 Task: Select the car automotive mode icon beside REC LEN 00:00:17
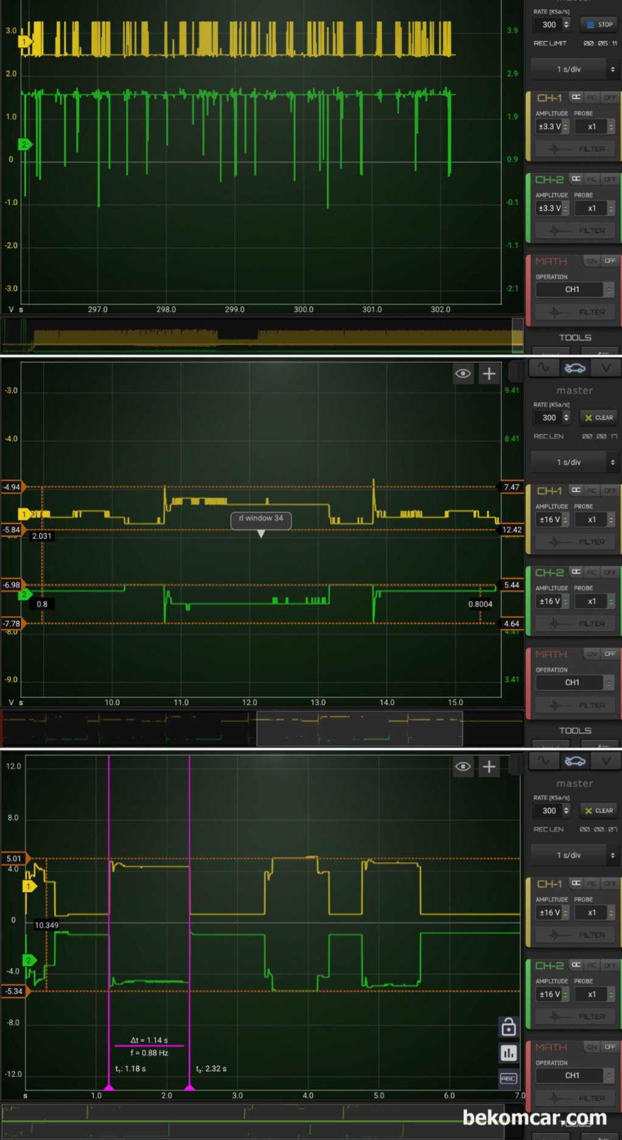click(575, 368)
